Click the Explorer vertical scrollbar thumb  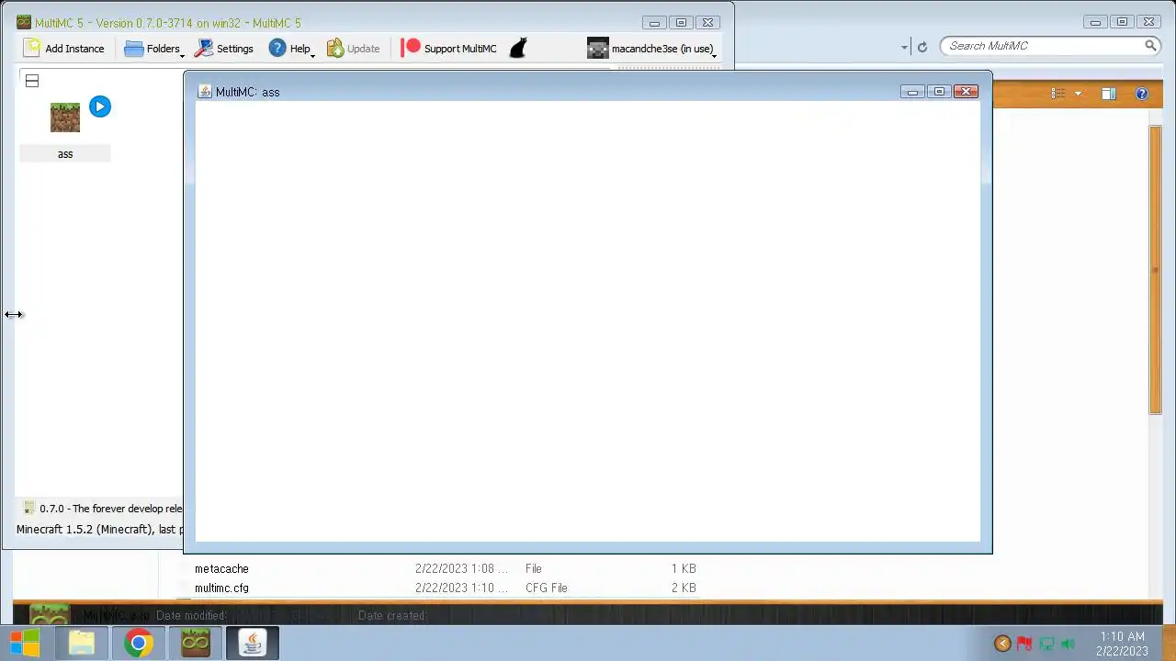point(1156,270)
